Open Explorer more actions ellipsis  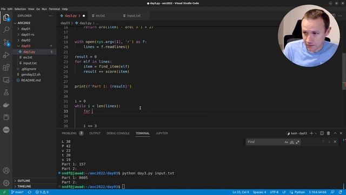click(x=50, y=16)
